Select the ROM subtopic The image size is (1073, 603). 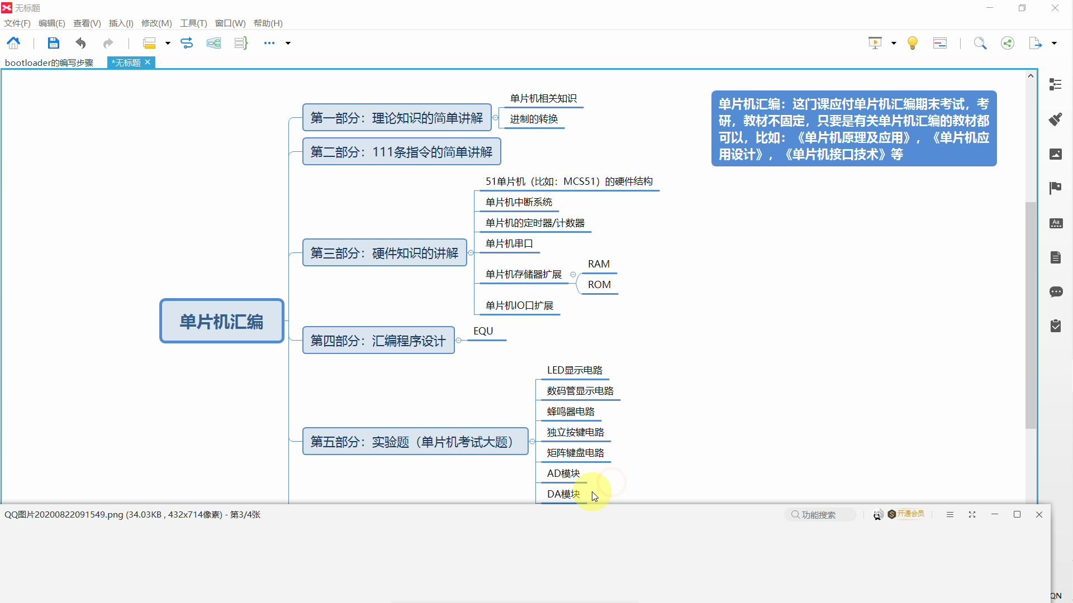point(599,285)
